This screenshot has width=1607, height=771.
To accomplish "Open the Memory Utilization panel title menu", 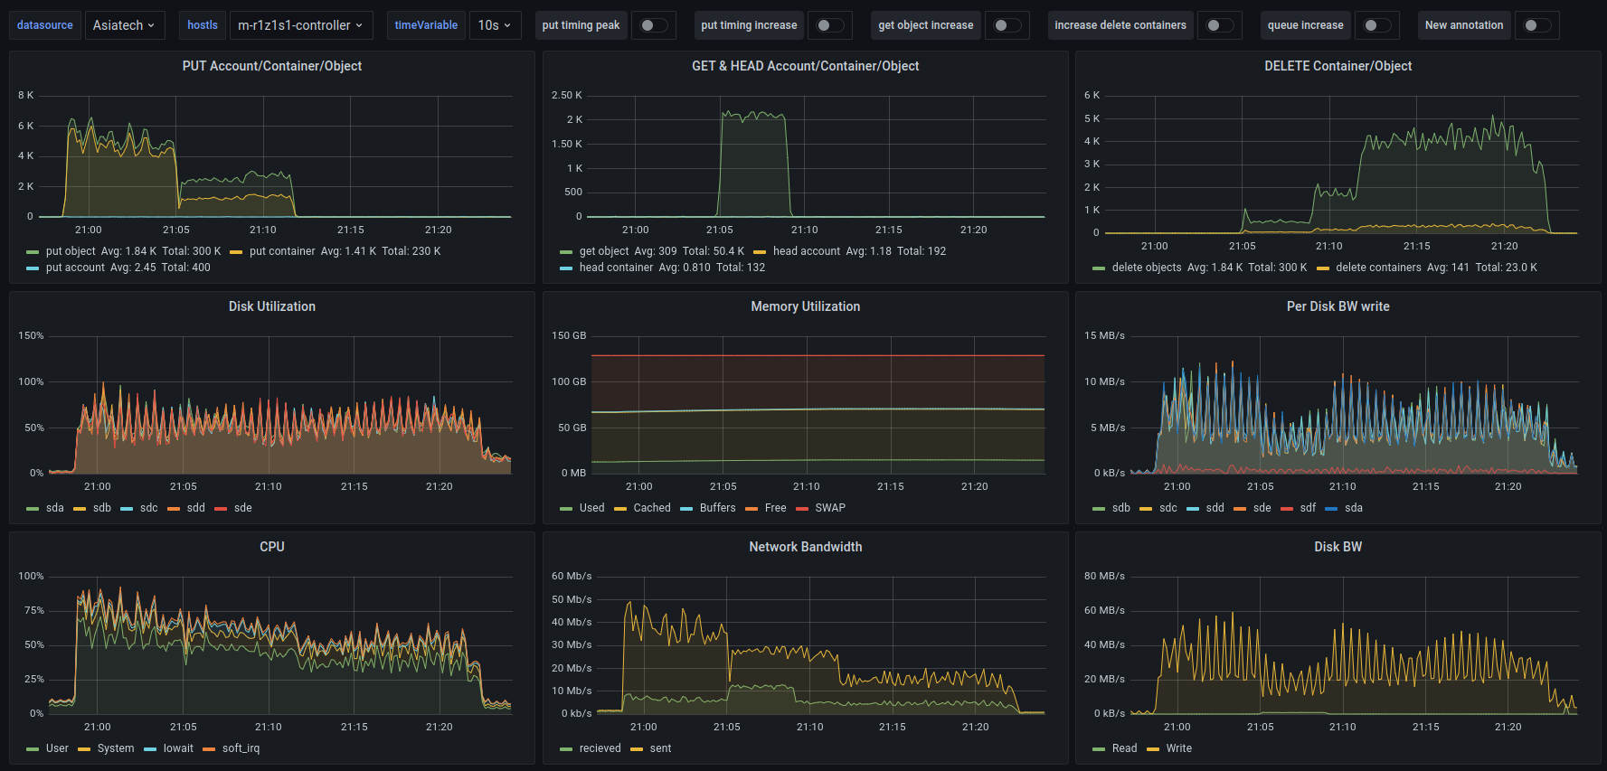I will click(x=805, y=306).
